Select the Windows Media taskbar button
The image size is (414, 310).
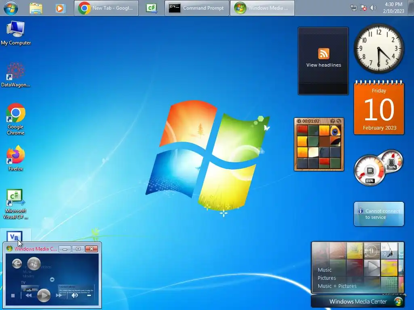(x=262, y=8)
